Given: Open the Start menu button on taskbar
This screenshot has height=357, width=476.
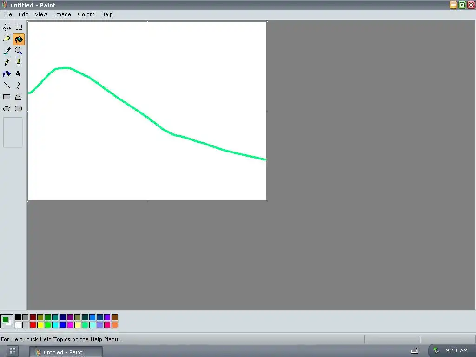Looking at the screenshot, I should pyautogui.click(x=13, y=351).
